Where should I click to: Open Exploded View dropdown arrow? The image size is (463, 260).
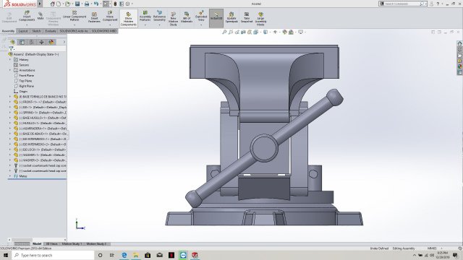[x=201, y=25]
